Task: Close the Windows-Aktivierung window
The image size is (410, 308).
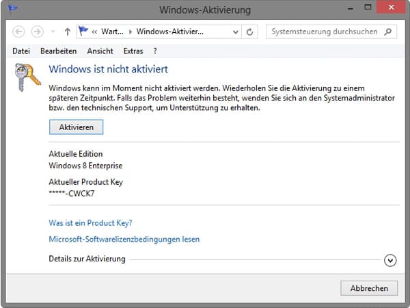Action: [391, 8]
